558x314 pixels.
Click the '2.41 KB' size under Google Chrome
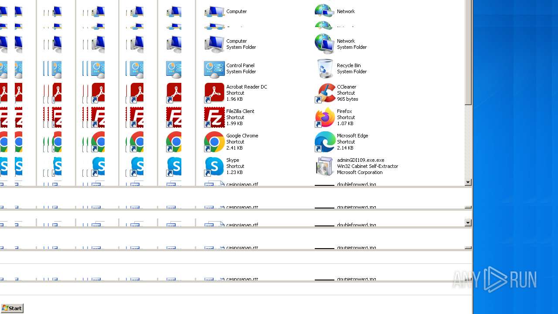coord(235,148)
